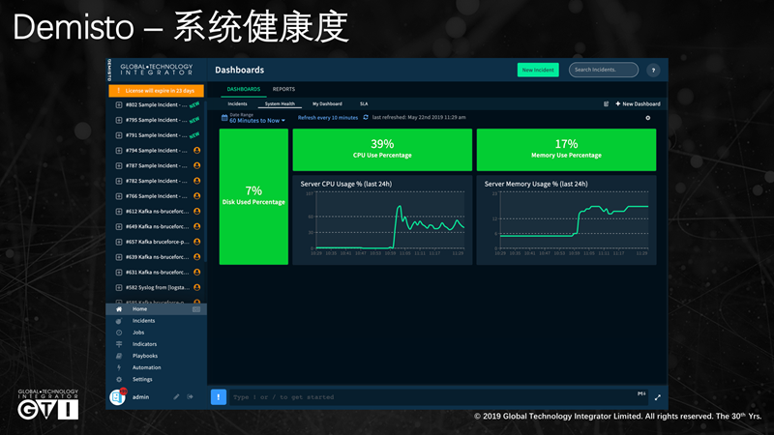Screen dimensions: 774x435
Task: Click owner avatar on #787 Sample Incident
Action: tap(197, 165)
